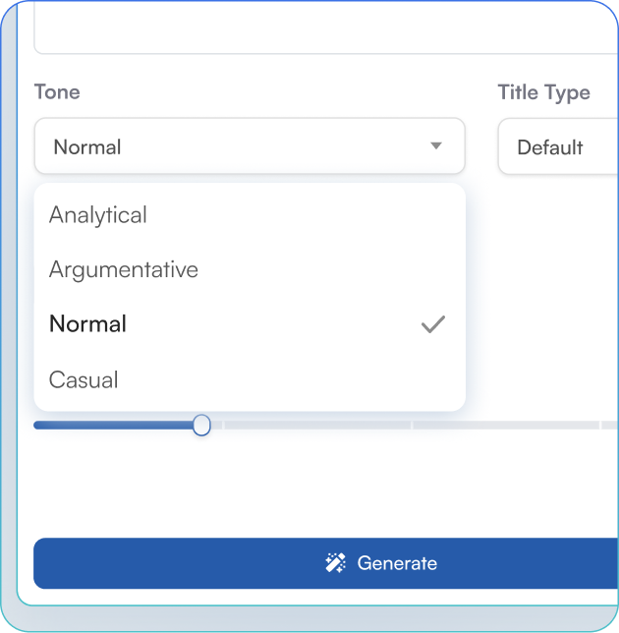The height and width of the screenshot is (633, 619).
Task: Click the slider's rightmost visible tick mark
Action: 599,425
